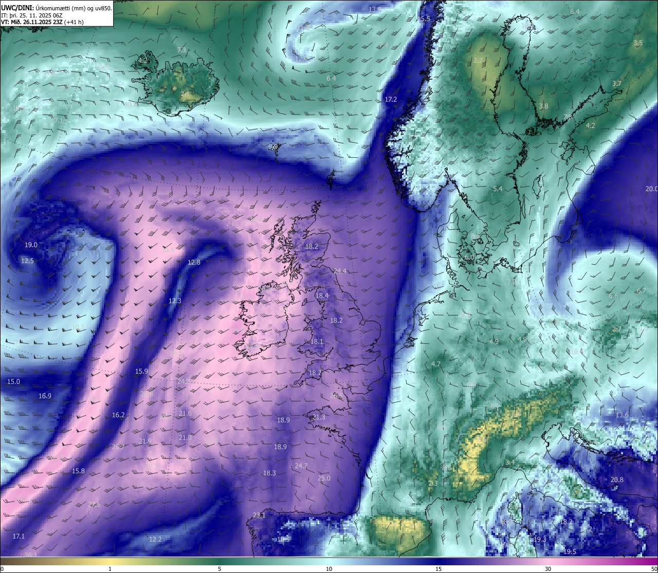Select the 12.2 value label
This screenshot has width=658, height=573.
[155, 540]
